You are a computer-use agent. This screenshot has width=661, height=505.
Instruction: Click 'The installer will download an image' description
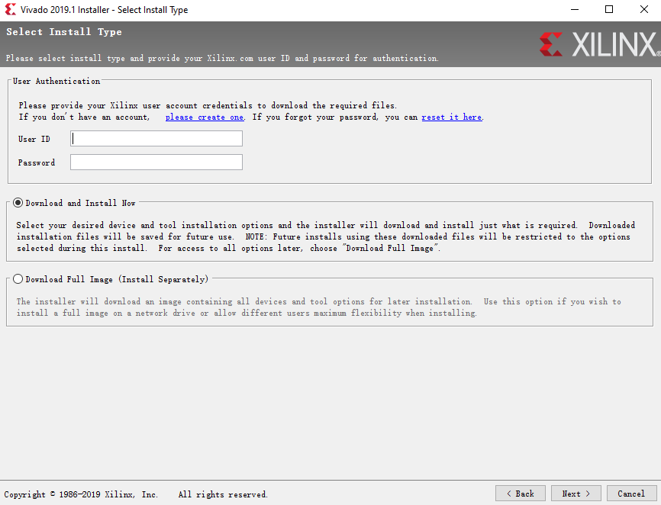(x=319, y=307)
